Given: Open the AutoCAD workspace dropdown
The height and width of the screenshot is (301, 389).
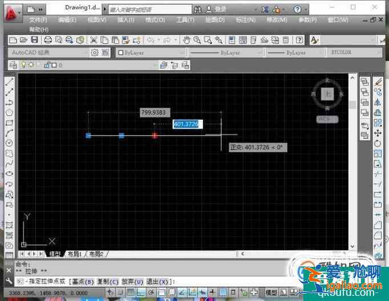Looking at the screenshot, I should click(48, 52).
